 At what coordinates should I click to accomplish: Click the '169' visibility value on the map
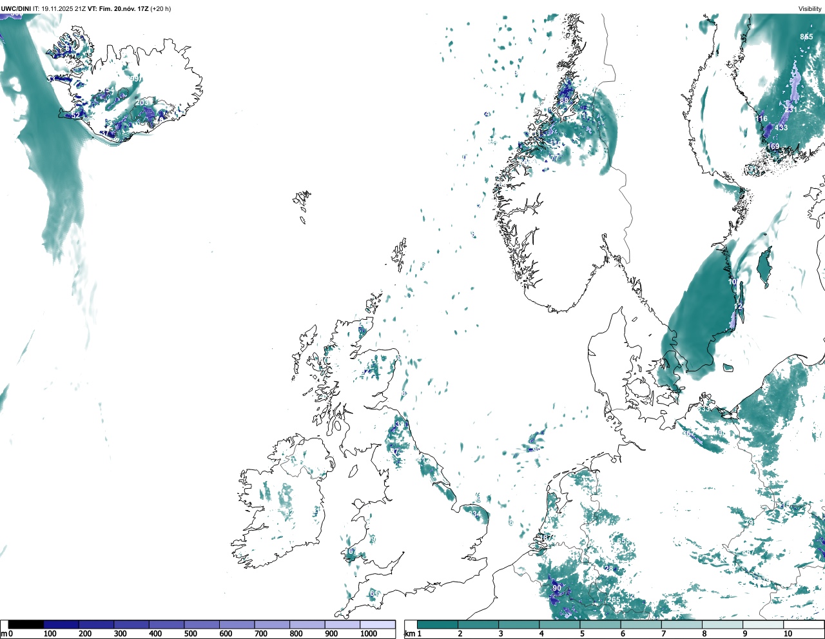773,146
